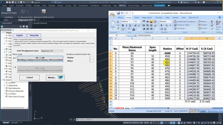Click the Save icon in Excel quick access

[x=118, y=13]
